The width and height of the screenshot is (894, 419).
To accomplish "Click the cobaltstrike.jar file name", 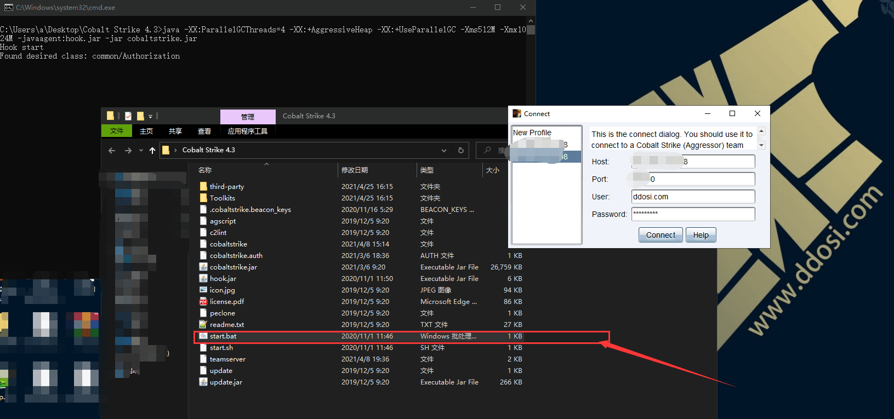I will (234, 267).
